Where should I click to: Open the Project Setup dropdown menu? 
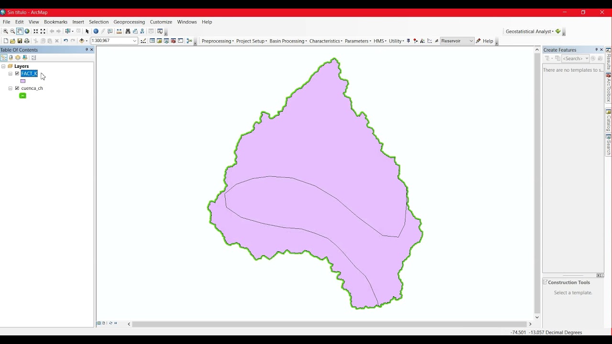pyautogui.click(x=251, y=41)
